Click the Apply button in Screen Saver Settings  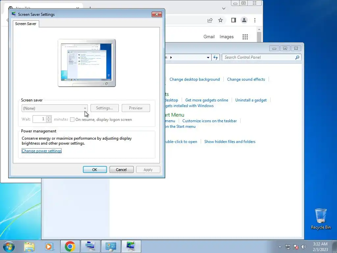point(148,170)
